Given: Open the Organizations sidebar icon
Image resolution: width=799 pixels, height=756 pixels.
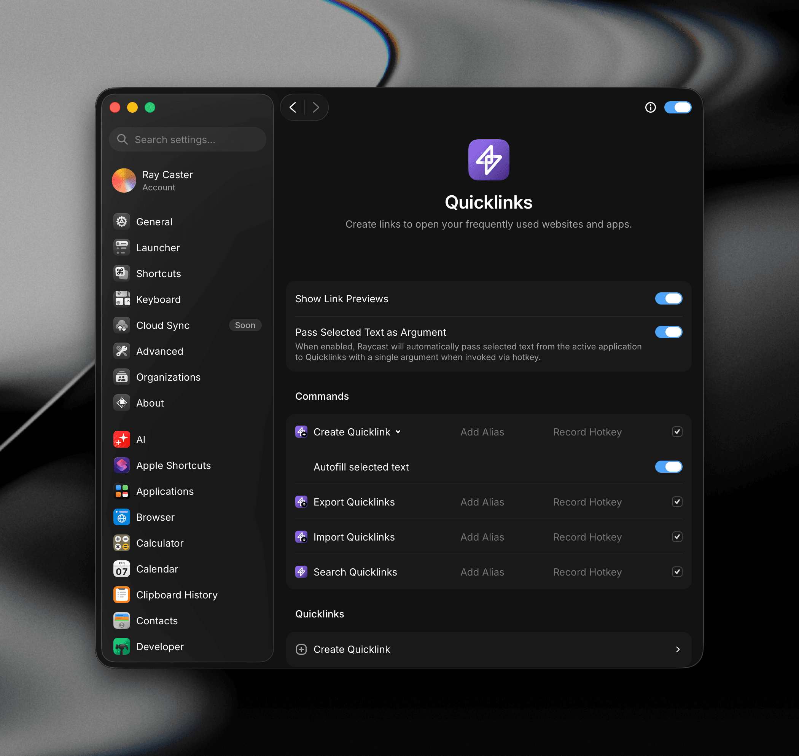Looking at the screenshot, I should (122, 377).
